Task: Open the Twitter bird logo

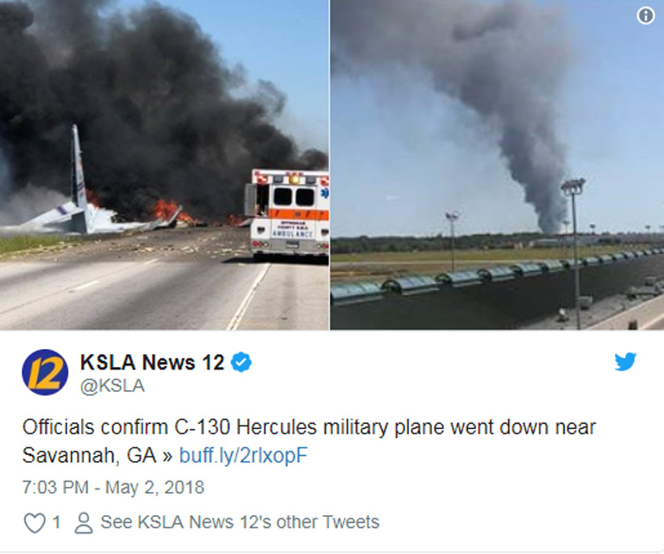Action: pos(625,361)
